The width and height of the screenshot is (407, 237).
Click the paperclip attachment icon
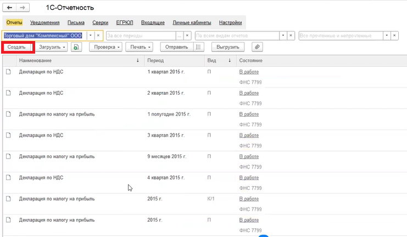tap(257, 47)
